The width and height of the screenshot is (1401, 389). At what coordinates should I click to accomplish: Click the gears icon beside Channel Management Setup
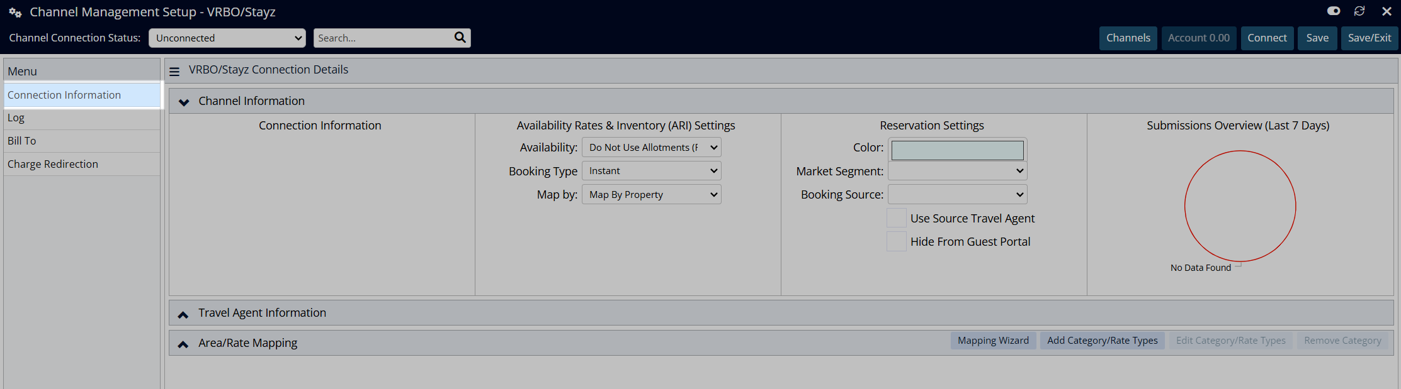(15, 13)
